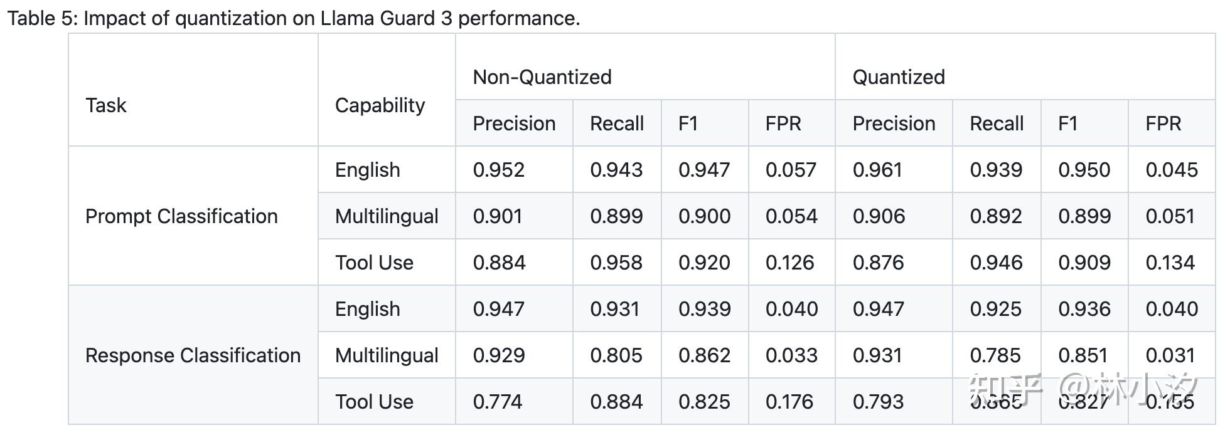Click the 0.774 precision cell
The height and width of the screenshot is (440, 1230).
[x=497, y=402]
